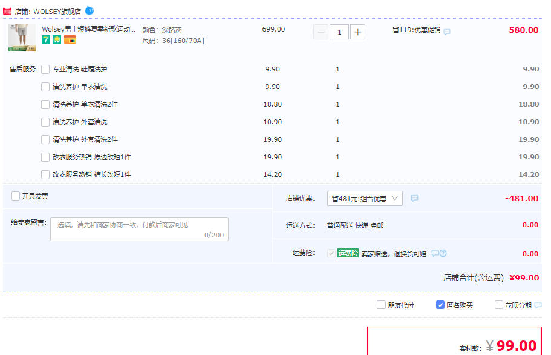Check the 清洗养护 外套清洗 service
Image resolution: width=551 pixels, height=355 pixels.
click(45, 122)
